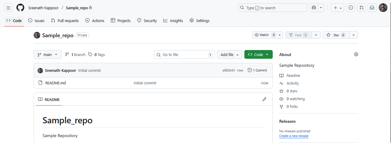Open the user profile avatar menu
The image size is (391, 143).
[383, 8]
